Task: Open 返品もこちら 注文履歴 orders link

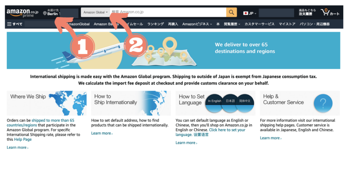Action: pyautogui.click(x=307, y=12)
